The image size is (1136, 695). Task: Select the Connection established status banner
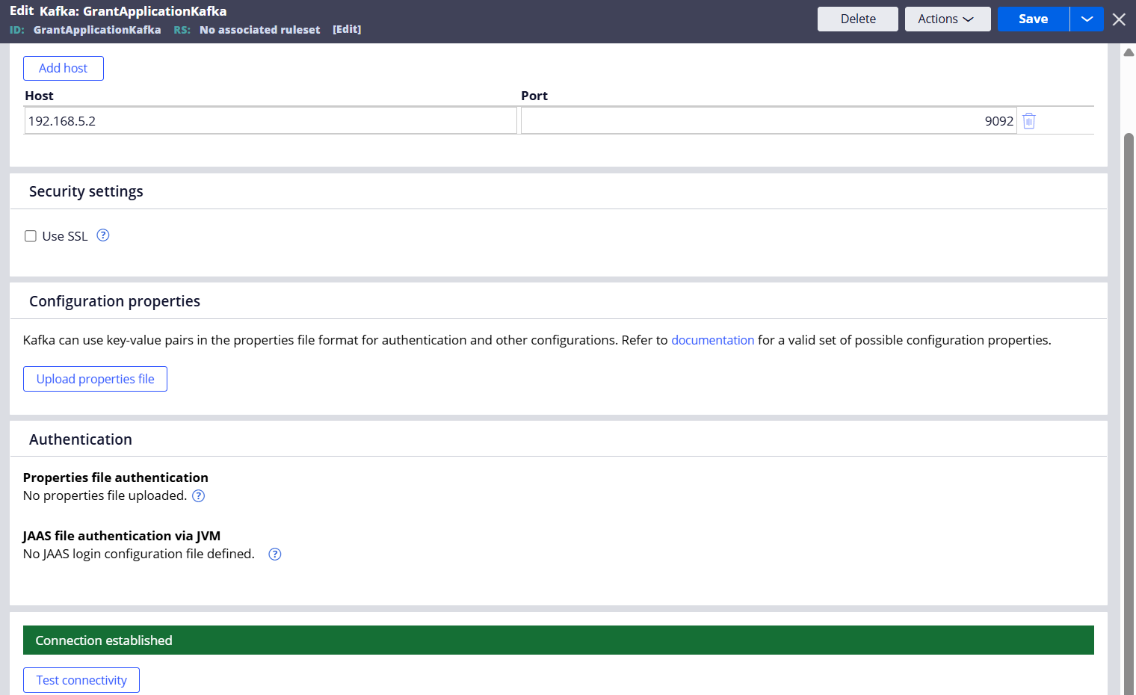click(558, 640)
